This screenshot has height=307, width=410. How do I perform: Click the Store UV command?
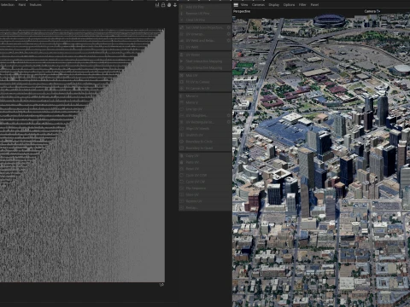pos(205,194)
